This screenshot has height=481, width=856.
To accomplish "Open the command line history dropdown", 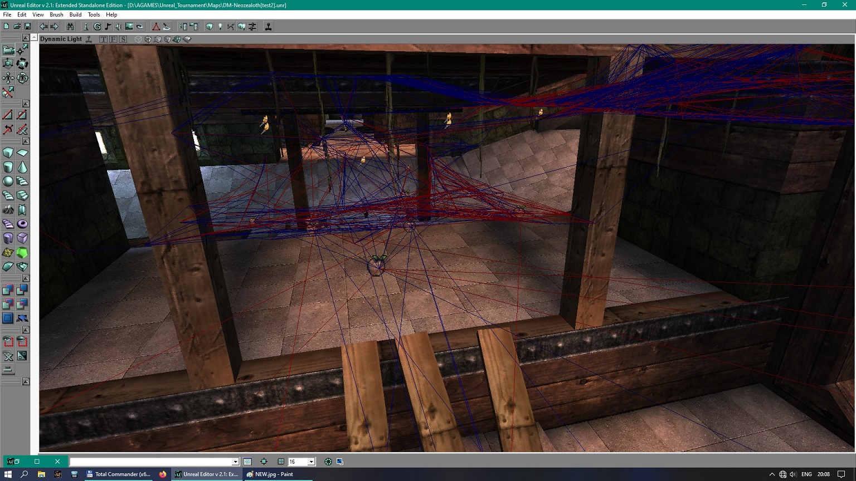I will pyautogui.click(x=235, y=462).
